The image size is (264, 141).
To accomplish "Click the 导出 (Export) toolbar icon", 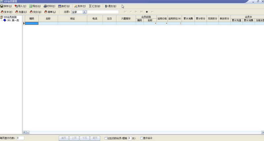I will [x=35, y=6].
